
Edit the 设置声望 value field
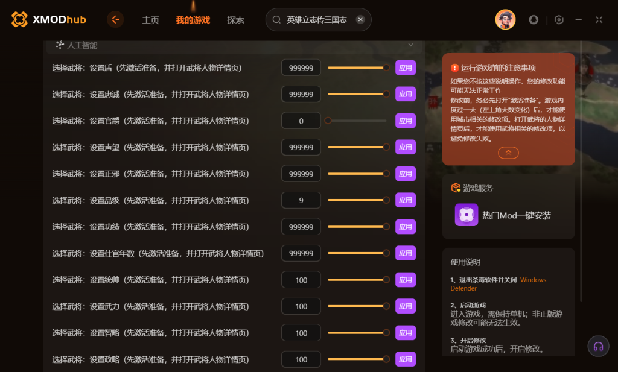coord(301,147)
